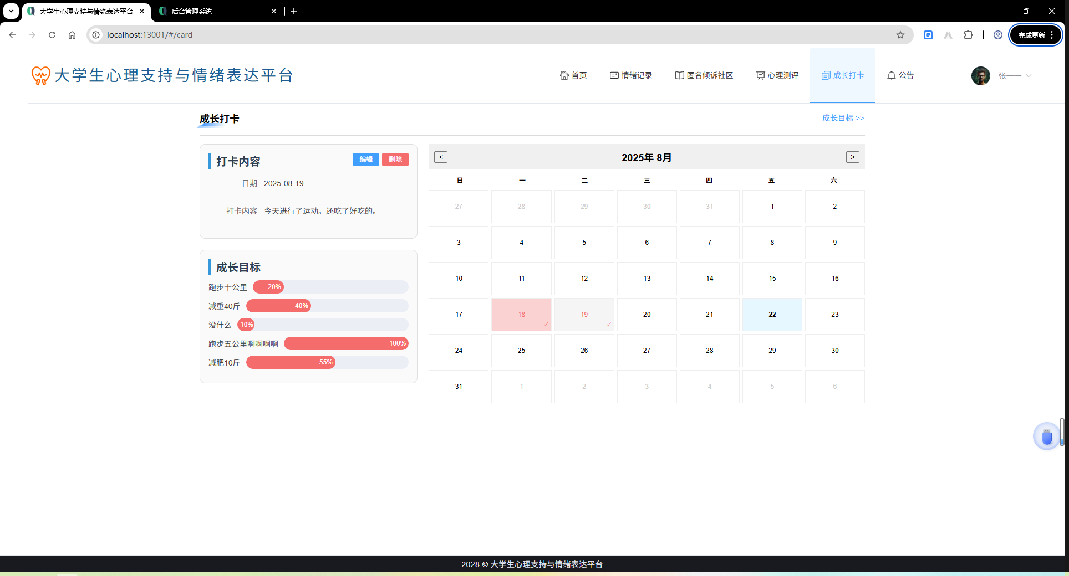Click the user avatar picture
This screenshot has height=576, width=1069.
[x=981, y=75]
